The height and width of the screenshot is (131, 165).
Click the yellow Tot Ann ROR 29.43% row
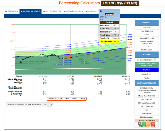click(x=110, y=42)
